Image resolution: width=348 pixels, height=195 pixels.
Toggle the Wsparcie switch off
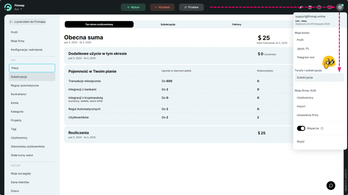pyautogui.click(x=301, y=129)
